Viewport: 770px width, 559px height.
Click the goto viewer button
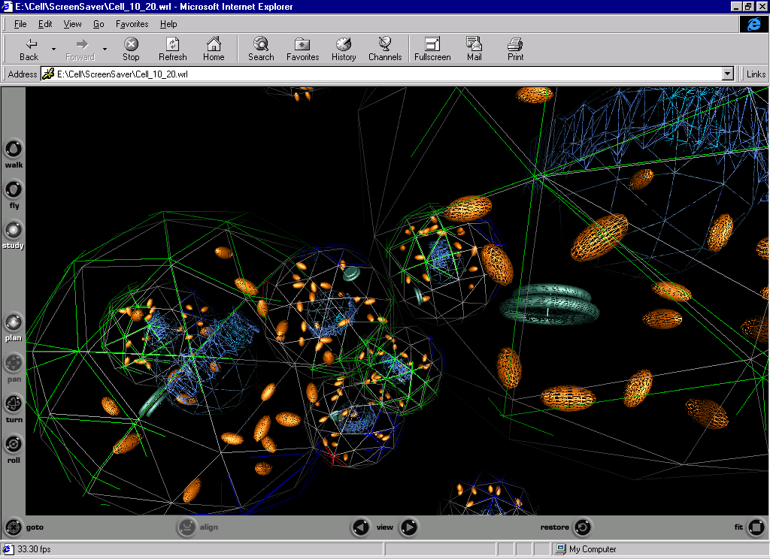tap(14, 527)
